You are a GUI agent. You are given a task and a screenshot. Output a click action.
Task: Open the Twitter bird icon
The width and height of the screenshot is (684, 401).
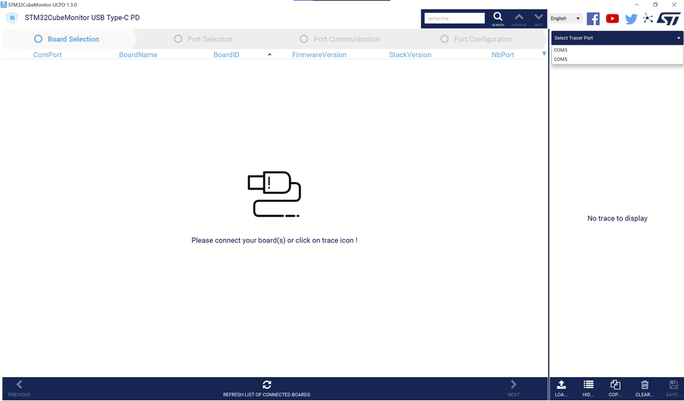tap(631, 18)
